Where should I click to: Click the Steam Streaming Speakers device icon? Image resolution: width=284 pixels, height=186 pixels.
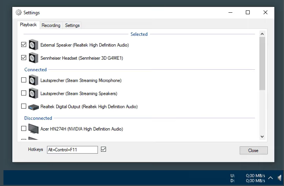pos(34,93)
